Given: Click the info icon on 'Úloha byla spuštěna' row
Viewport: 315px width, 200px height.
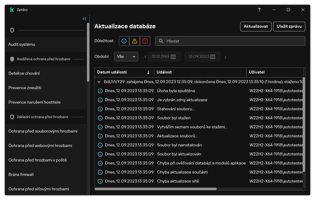Looking at the screenshot, I should pos(100,91).
